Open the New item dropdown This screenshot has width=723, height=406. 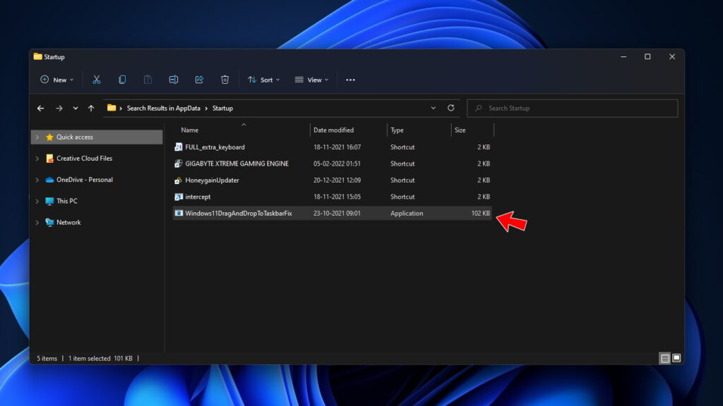point(57,80)
